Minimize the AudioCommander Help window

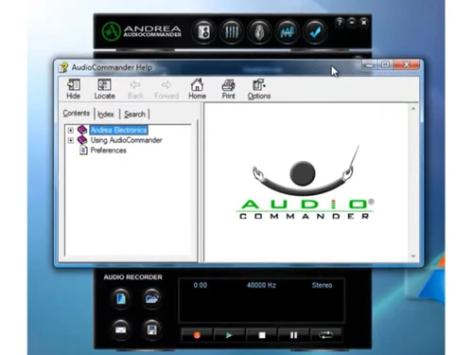click(370, 64)
